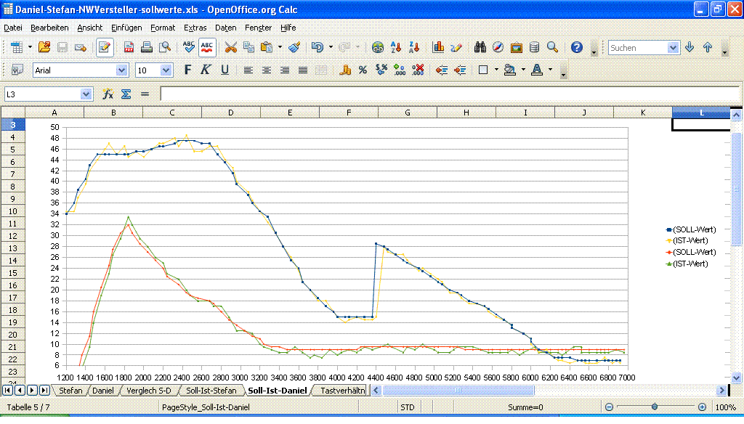Toggle underline formatting

click(225, 70)
